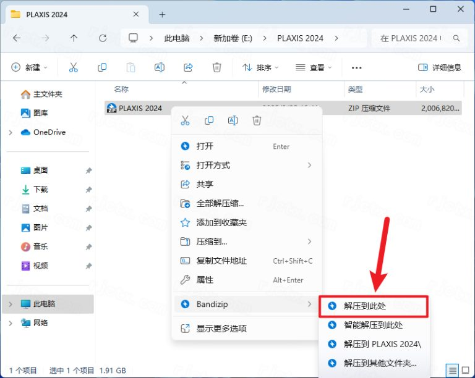Click the share icon in the toolbar
Image resolution: width=475 pixels, height=378 pixels.
(189, 67)
